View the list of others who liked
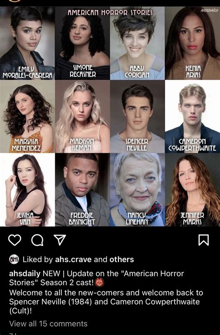Image resolution: width=220 pixels, height=335 pixels. (x=122, y=259)
